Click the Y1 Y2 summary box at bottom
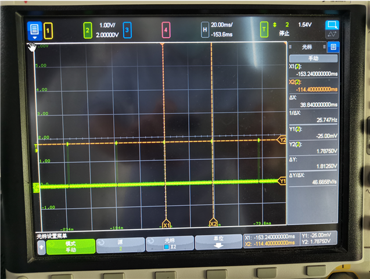370x279 pixels. coord(318,238)
